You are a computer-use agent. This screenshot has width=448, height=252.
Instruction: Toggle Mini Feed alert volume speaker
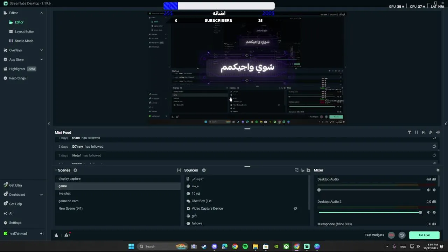437,132
